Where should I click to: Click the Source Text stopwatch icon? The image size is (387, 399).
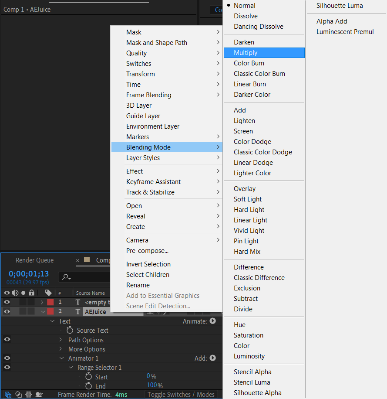pyautogui.click(x=70, y=331)
